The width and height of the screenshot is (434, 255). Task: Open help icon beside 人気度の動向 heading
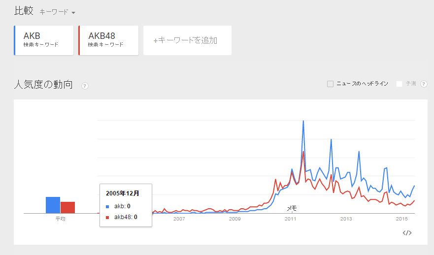(85, 86)
